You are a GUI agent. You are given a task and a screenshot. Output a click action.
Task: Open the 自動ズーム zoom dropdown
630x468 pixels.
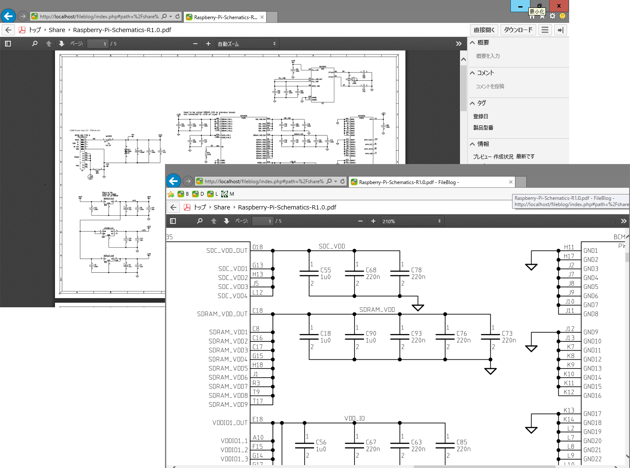[x=247, y=44]
